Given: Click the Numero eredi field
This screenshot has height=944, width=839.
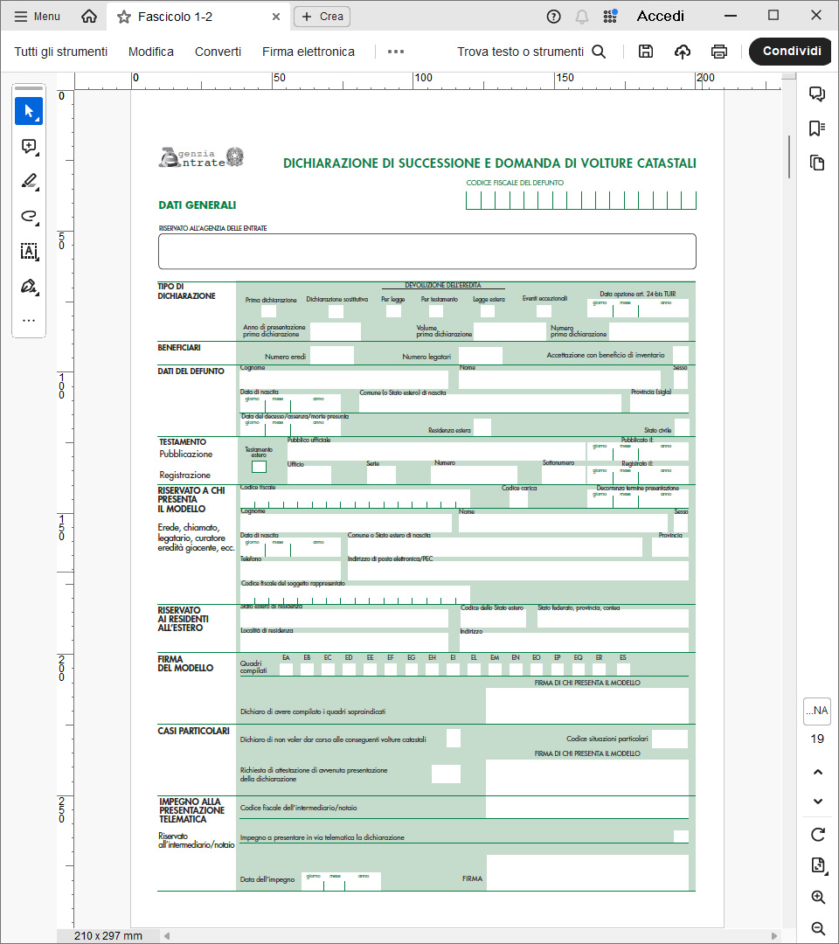Looking at the screenshot, I should (x=331, y=356).
